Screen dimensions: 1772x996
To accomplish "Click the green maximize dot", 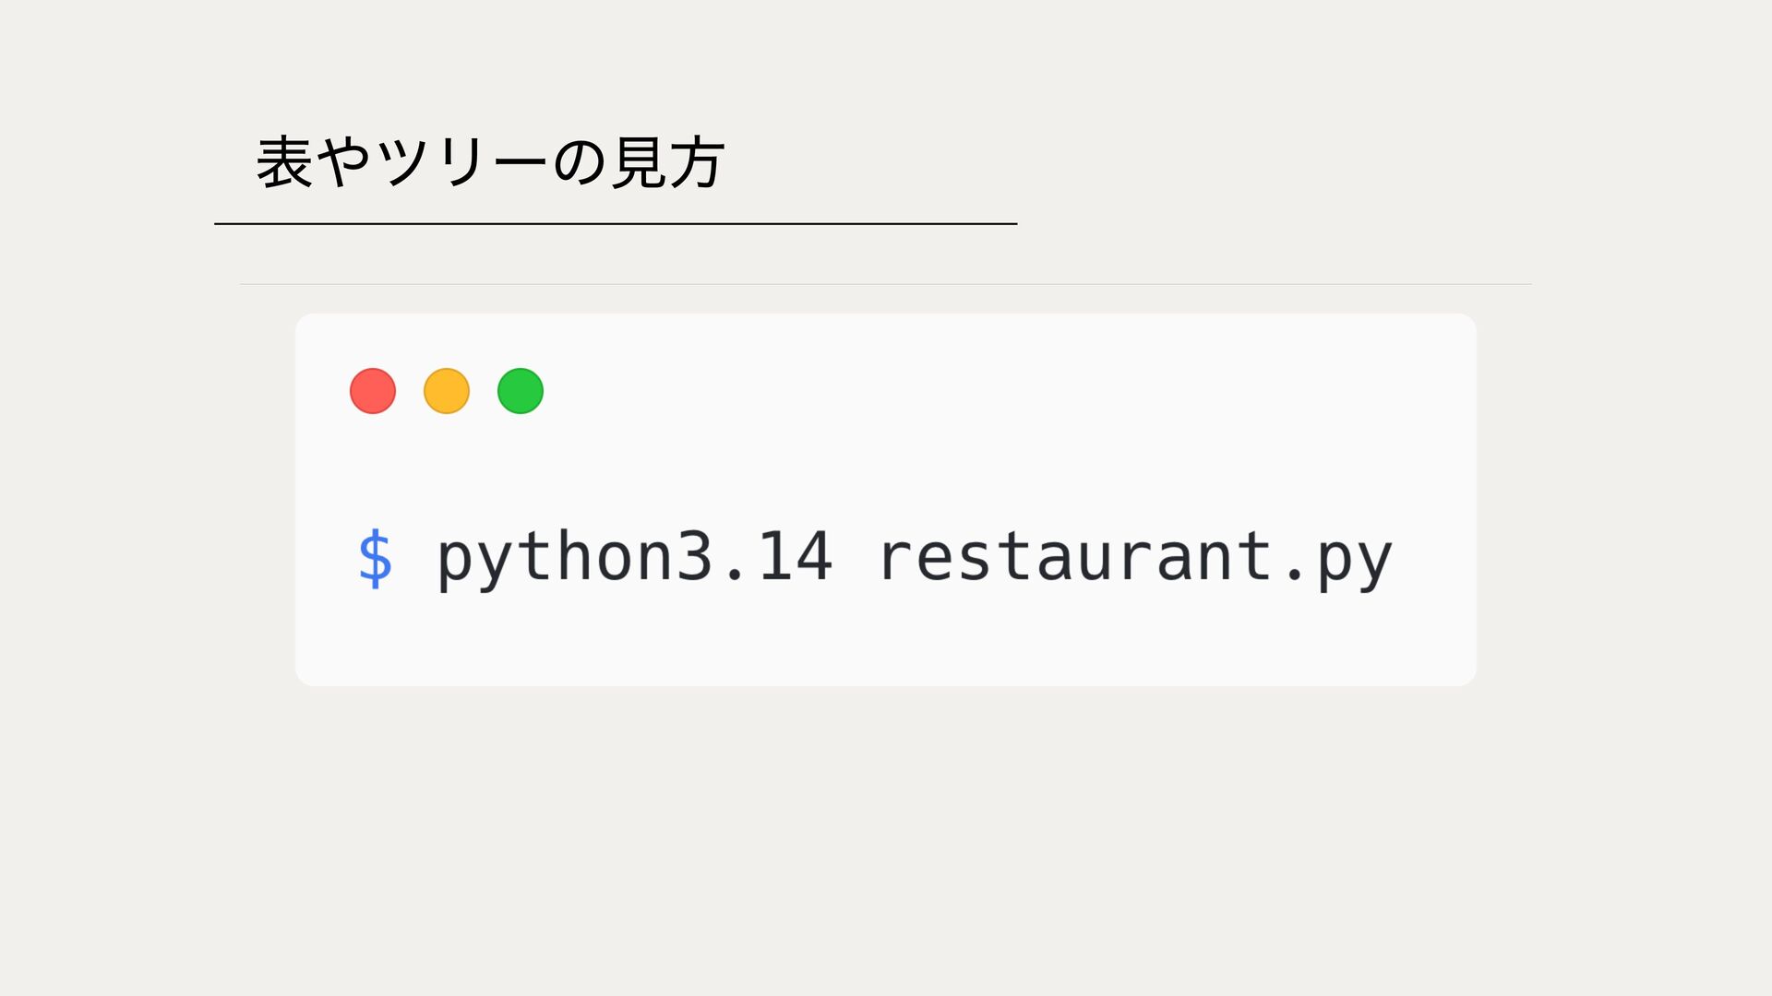I will click(521, 391).
